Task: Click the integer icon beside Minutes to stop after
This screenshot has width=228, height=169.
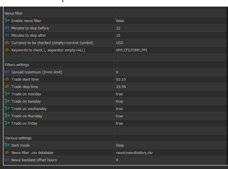Action: (x=7, y=35)
